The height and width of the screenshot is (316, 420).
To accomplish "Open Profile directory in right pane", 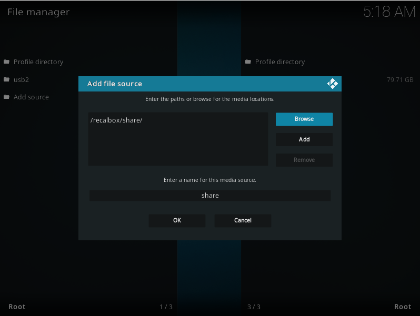I will pyautogui.click(x=280, y=62).
